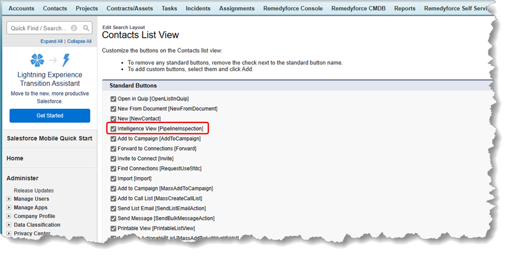The height and width of the screenshot is (257, 512).
Task: Toggle the Import [Import] checkbox
Action: [x=113, y=178]
